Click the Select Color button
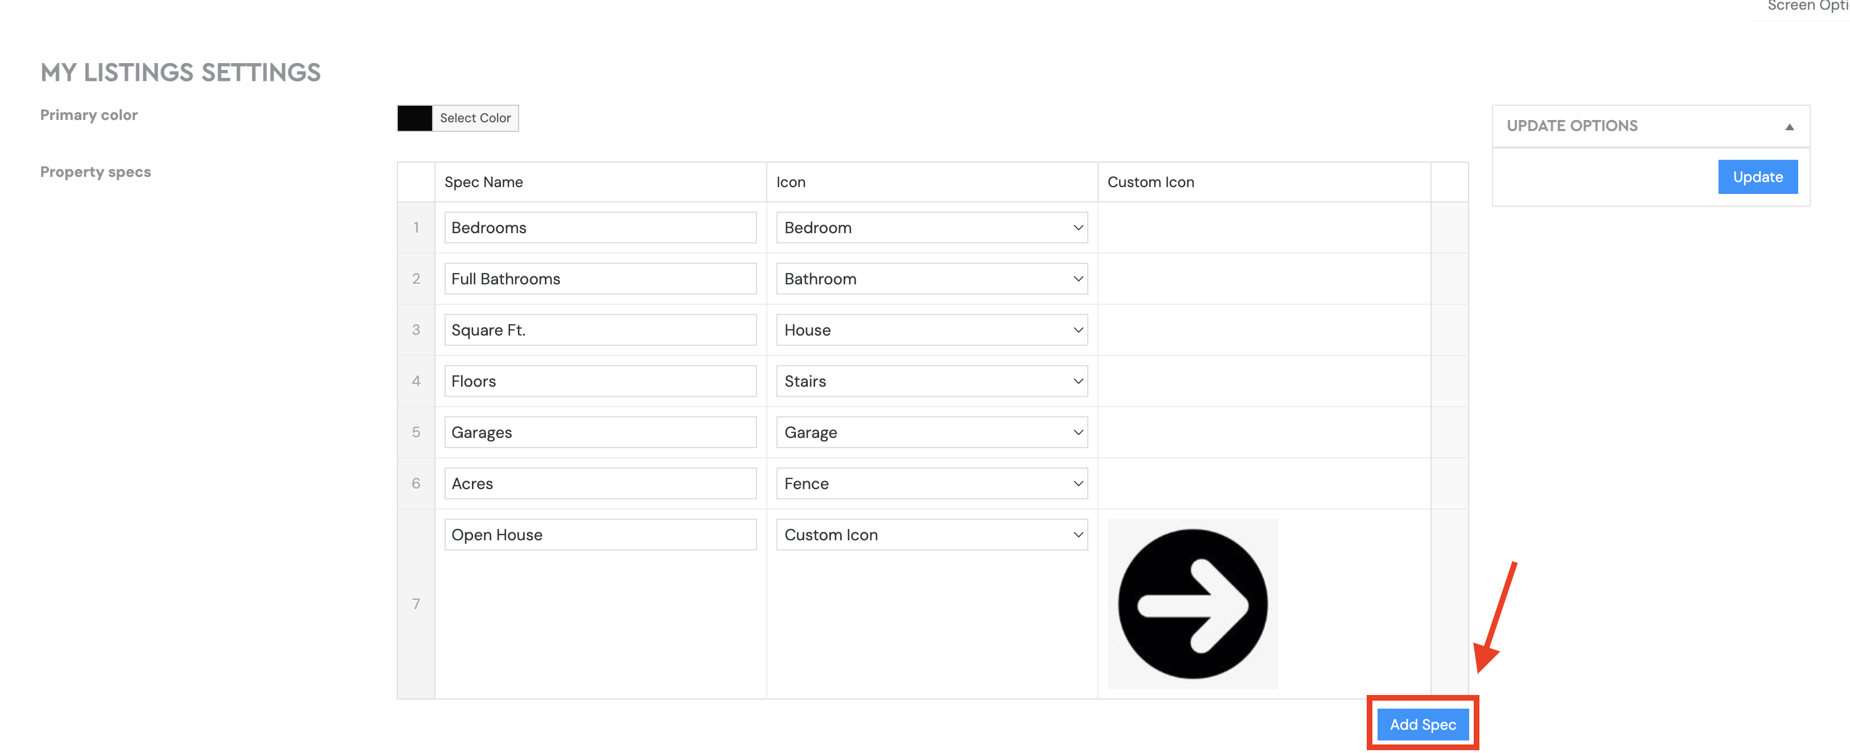The width and height of the screenshot is (1850, 753). [x=475, y=118]
